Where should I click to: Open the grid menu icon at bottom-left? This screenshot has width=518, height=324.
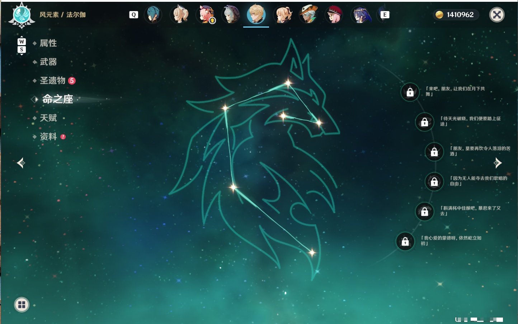(22, 305)
